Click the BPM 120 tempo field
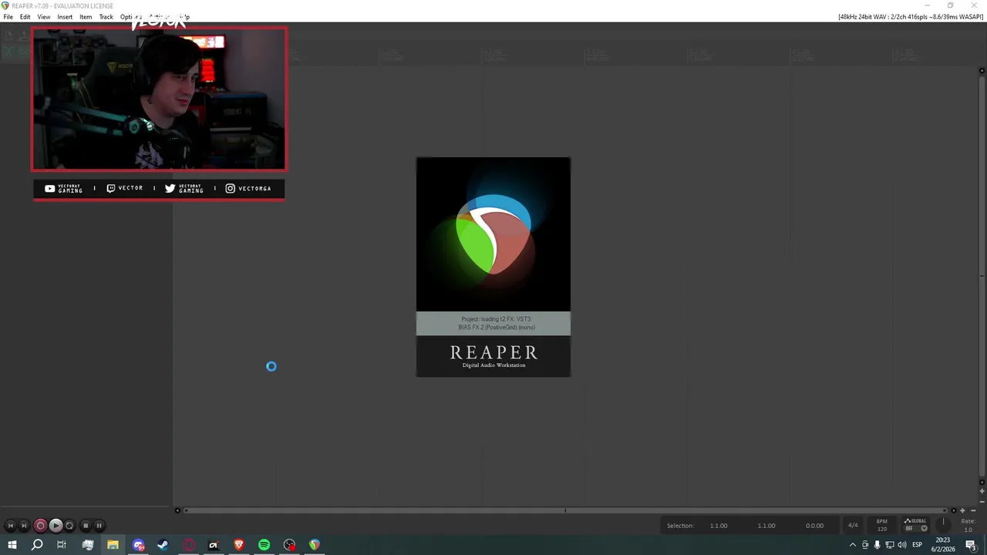The image size is (987, 555). [881, 525]
